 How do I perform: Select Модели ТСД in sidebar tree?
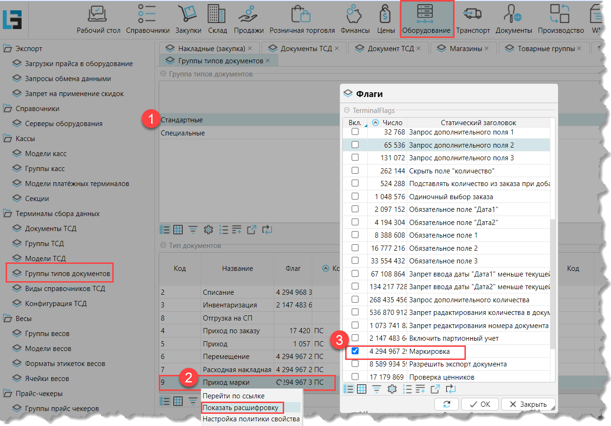click(x=45, y=259)
